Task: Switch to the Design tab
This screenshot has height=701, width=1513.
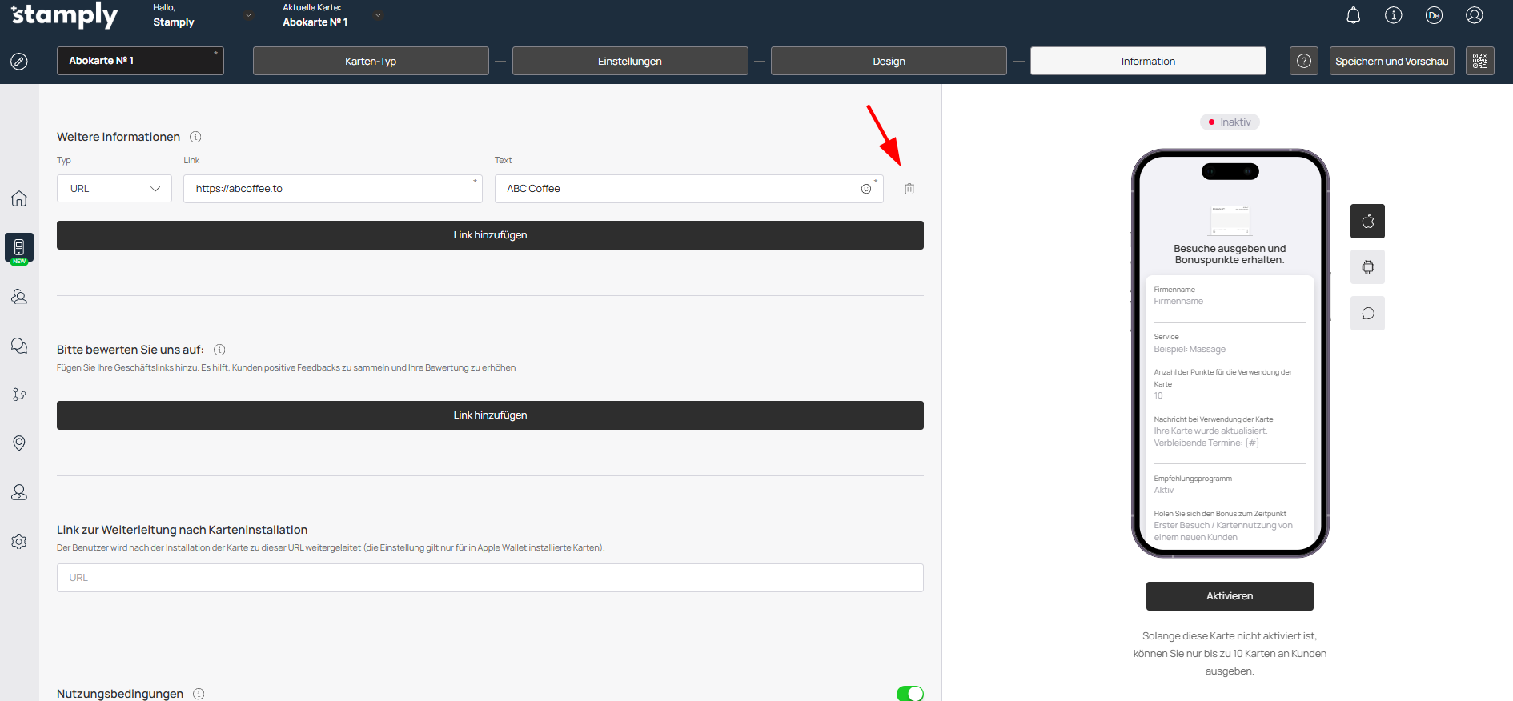Action: (x=889, y=61)
